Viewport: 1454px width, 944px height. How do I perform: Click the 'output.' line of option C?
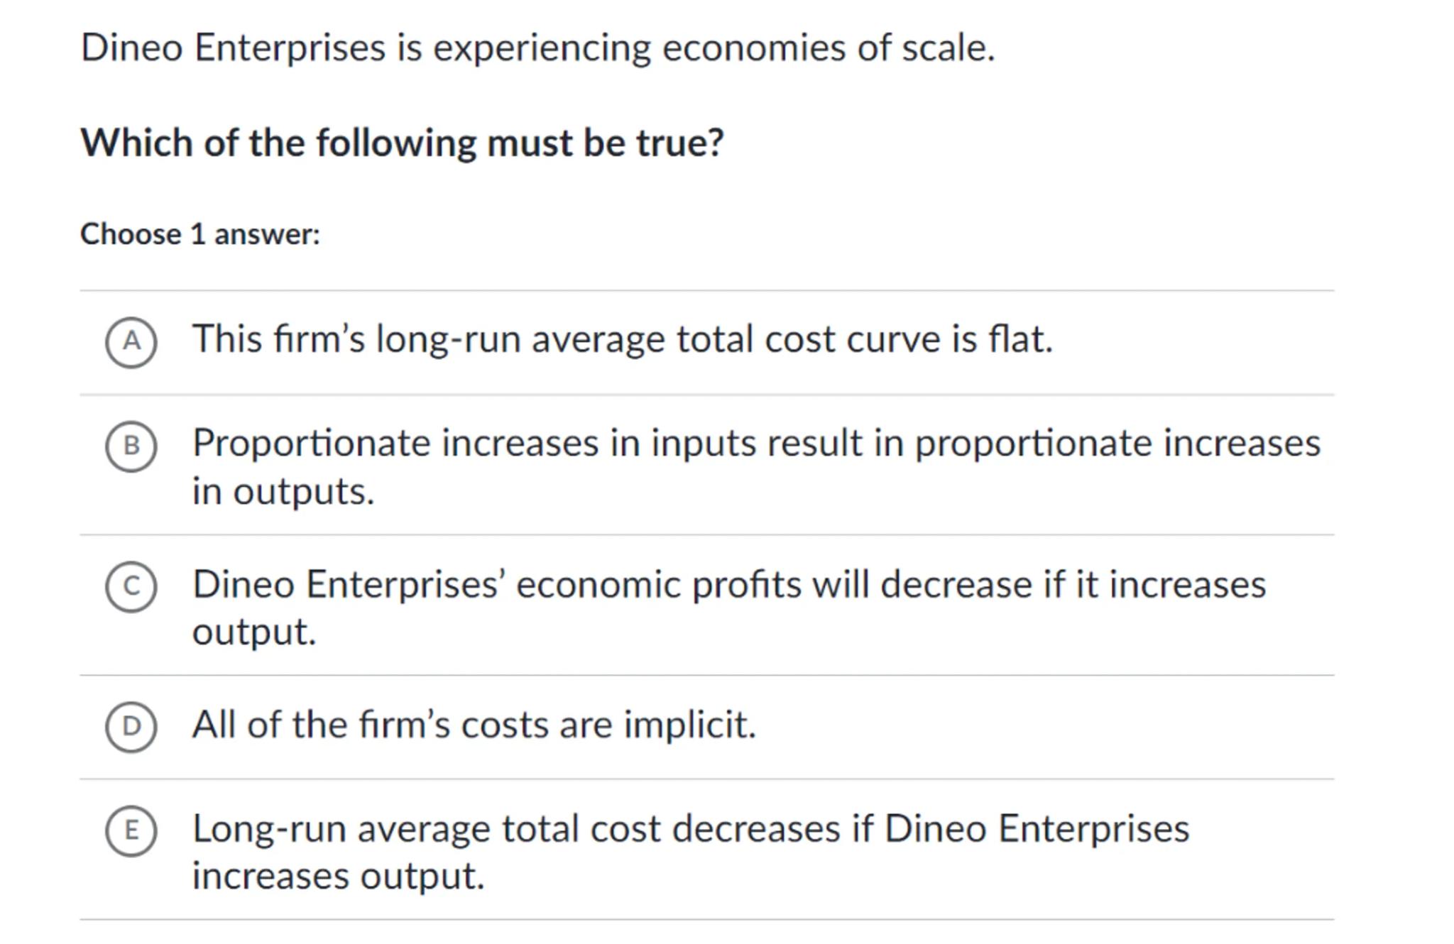coord(254,632)
